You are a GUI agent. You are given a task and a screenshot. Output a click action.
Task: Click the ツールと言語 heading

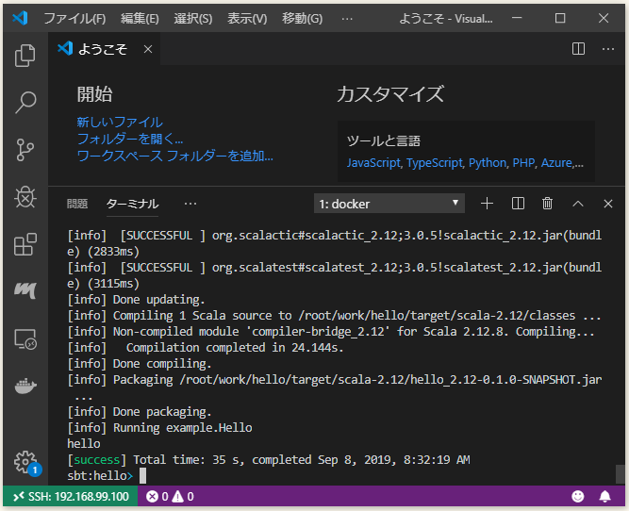(x=384, y=141)
